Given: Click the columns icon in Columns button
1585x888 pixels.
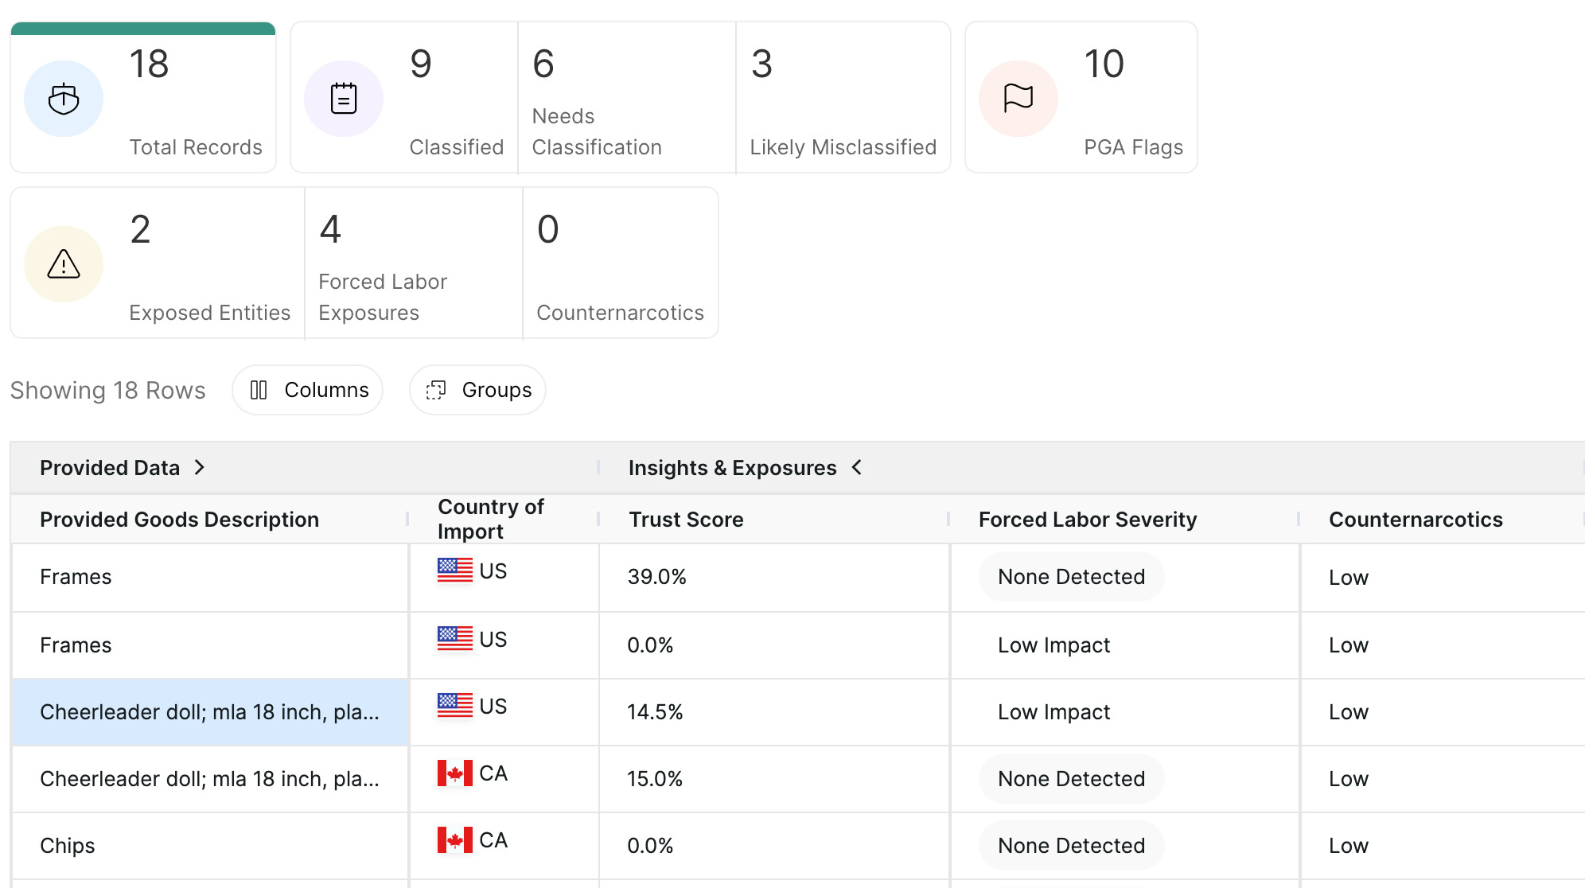Looking at the screenshot, I should pyautogui.click(x=259, y=390).
